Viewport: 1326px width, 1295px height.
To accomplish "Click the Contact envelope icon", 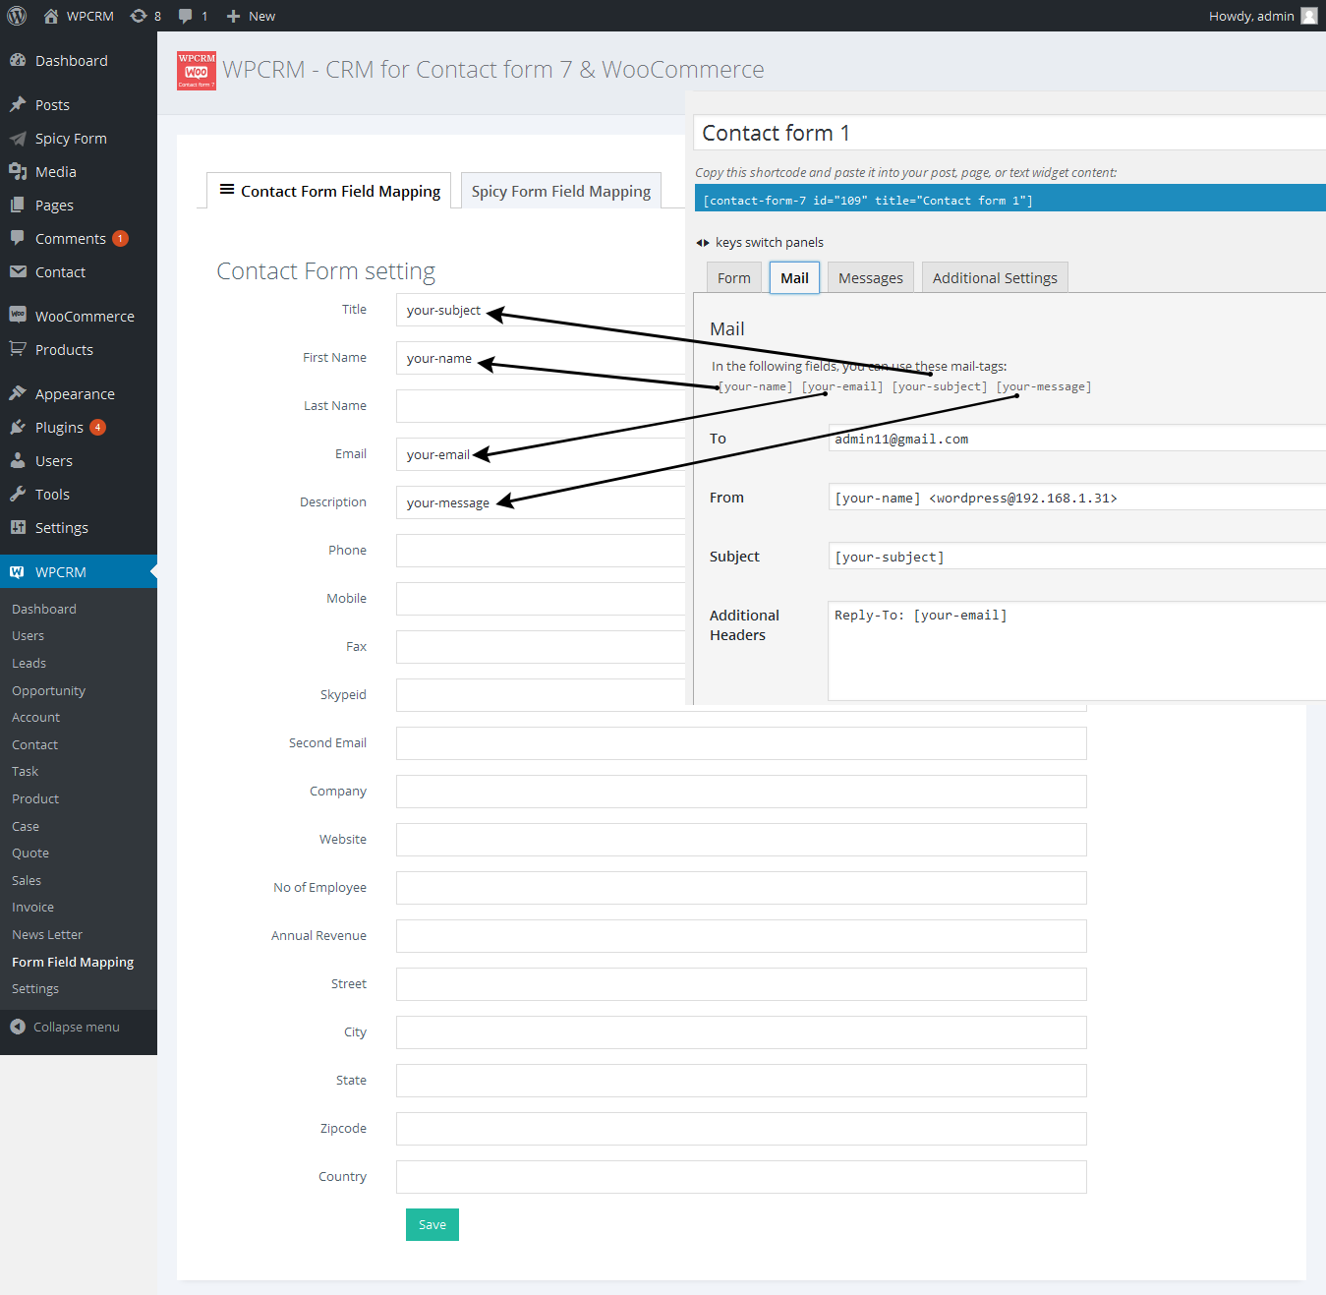I will (x=18, y=271).
